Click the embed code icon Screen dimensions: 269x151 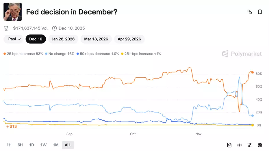pos(239,145)
